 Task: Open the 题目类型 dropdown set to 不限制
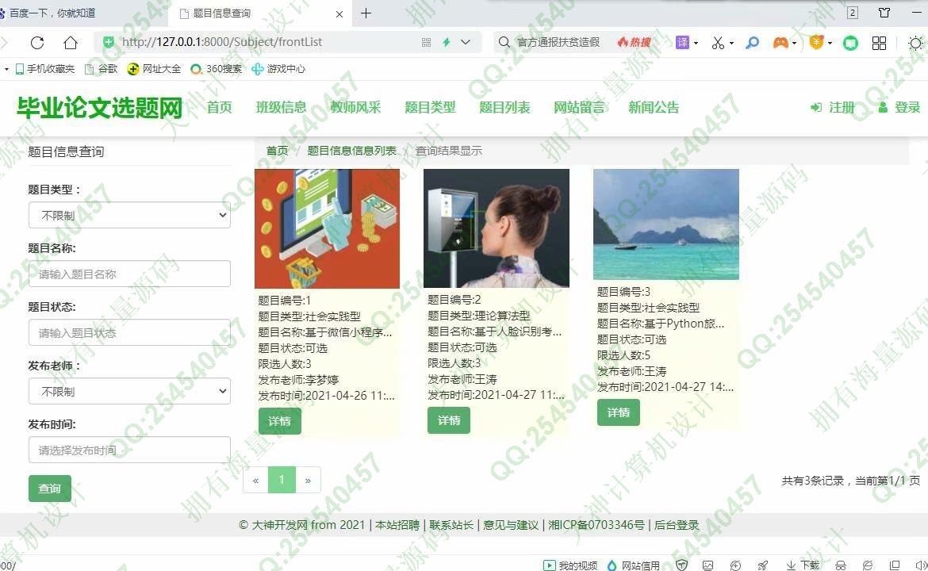pos(129,216)
